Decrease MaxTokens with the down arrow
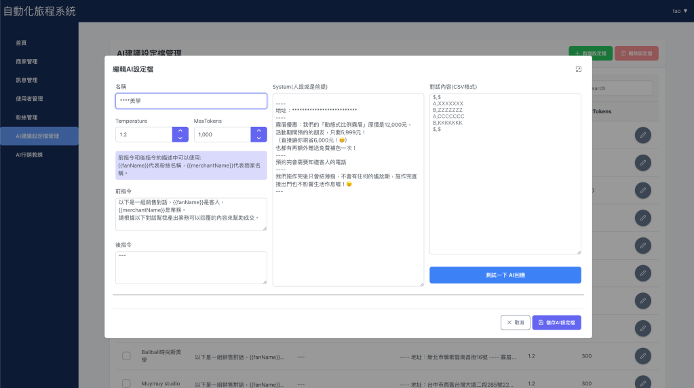Screen dimensions: 694x388 (x=258, y=138)
